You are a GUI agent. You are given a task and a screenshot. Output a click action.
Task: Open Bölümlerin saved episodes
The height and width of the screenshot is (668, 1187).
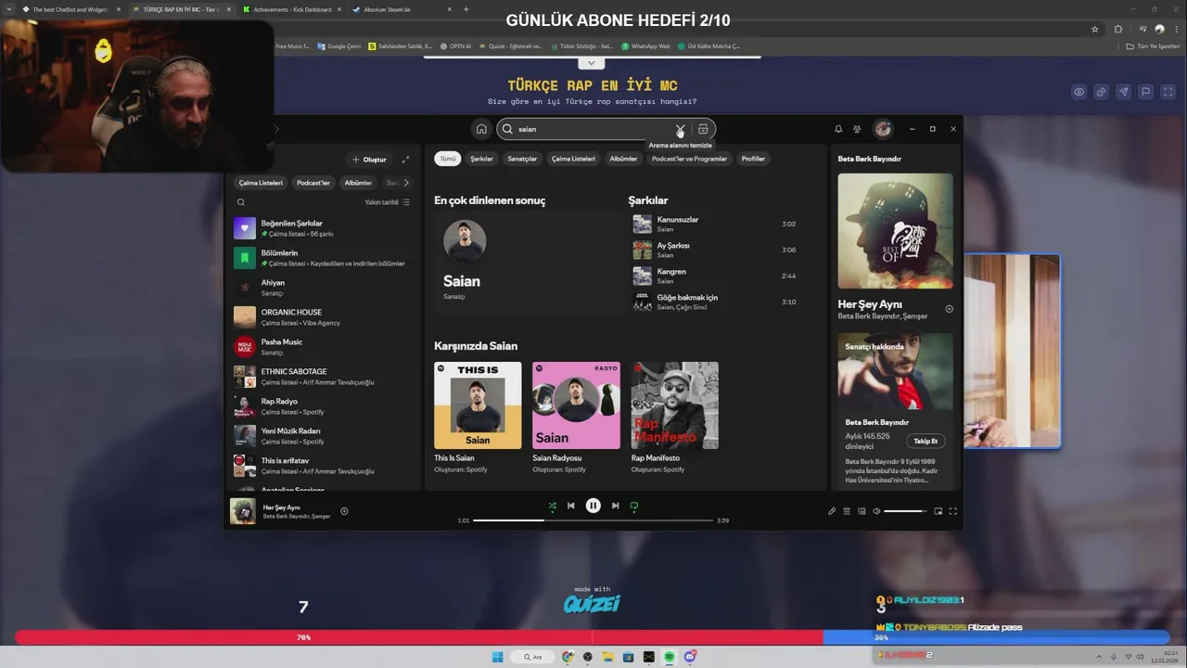tap(322, 258)
